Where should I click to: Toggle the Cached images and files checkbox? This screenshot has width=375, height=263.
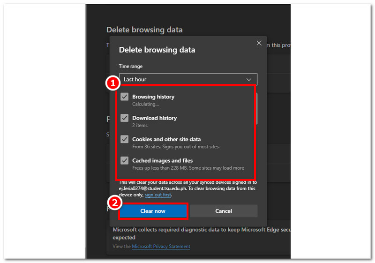tap(124, 160)
